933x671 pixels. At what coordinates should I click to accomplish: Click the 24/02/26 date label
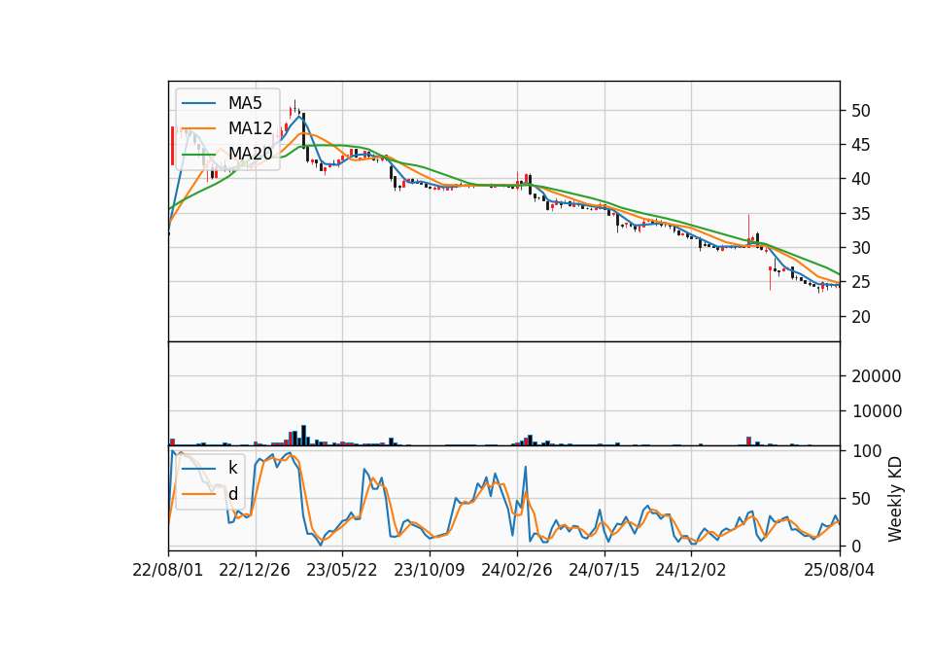516,570
